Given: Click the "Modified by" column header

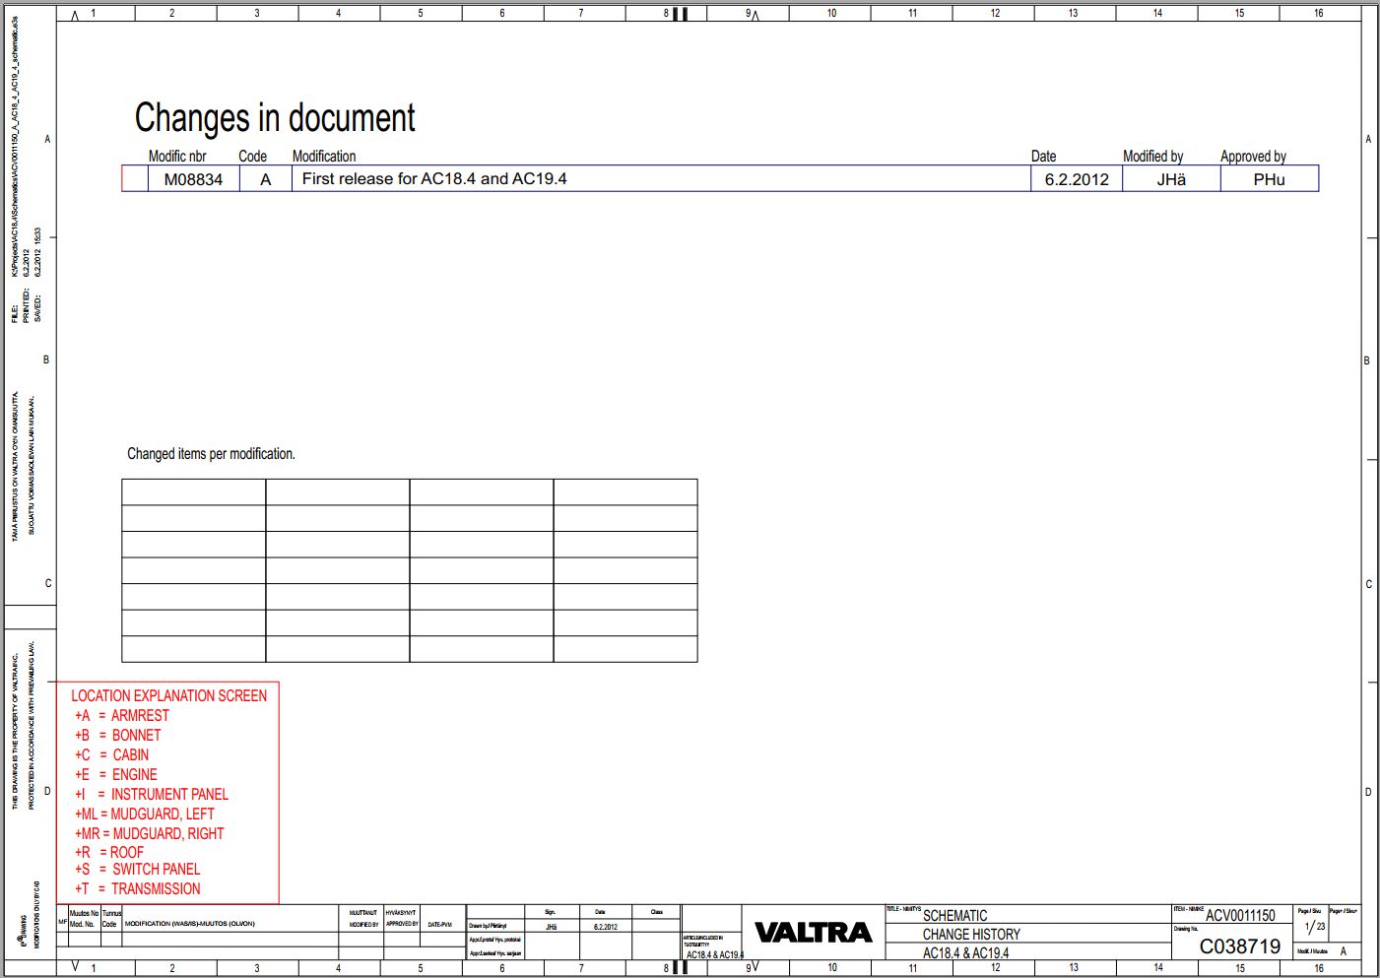Looking at the screenshot, I should click(x=1152, y=156).
